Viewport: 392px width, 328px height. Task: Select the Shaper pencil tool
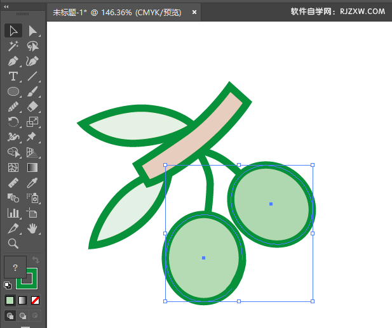click(13, 107)
